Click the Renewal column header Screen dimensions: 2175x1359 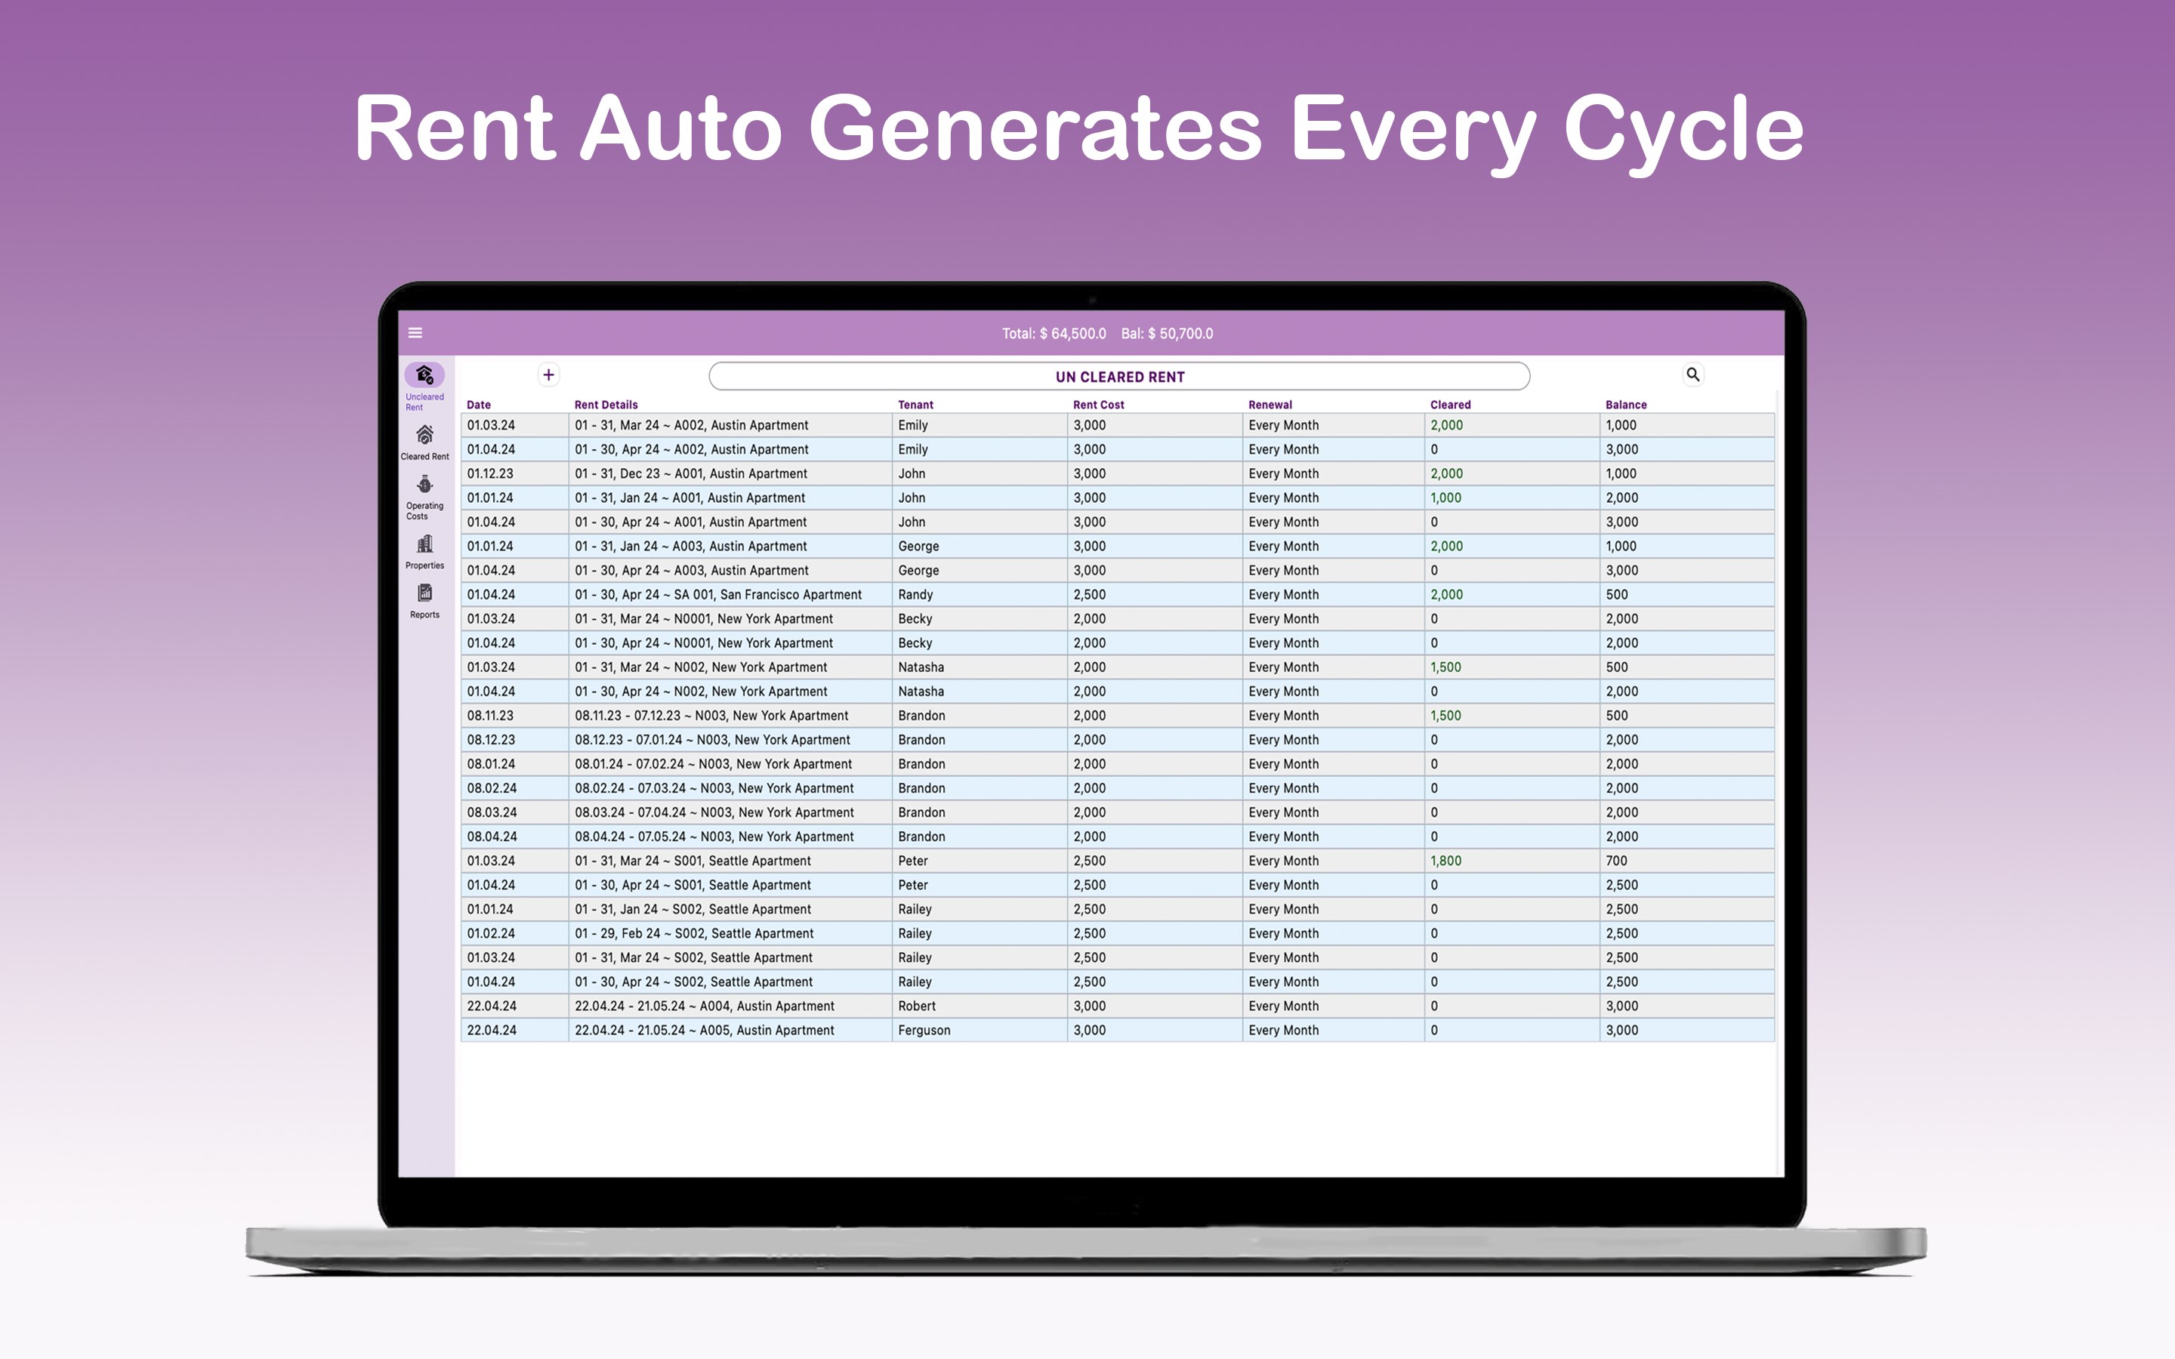point(1269,405)
